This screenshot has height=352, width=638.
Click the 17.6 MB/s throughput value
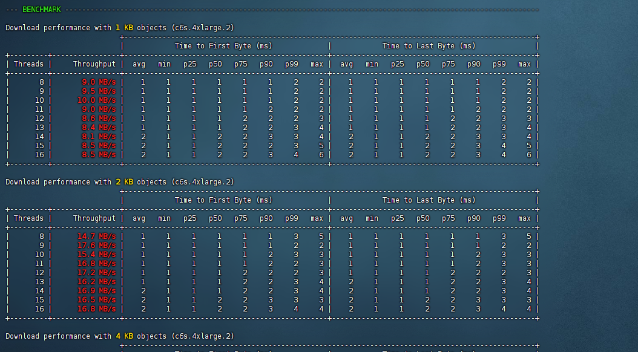pyautogui.click(x=97, y=245)
